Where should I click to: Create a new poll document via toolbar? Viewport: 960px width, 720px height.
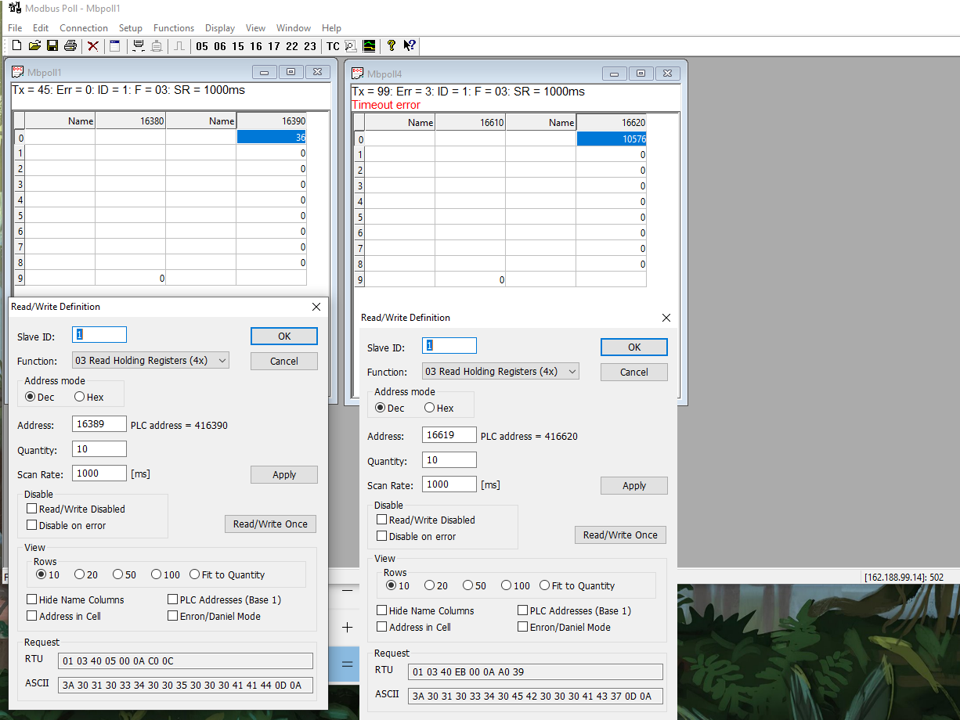point(16,45)
